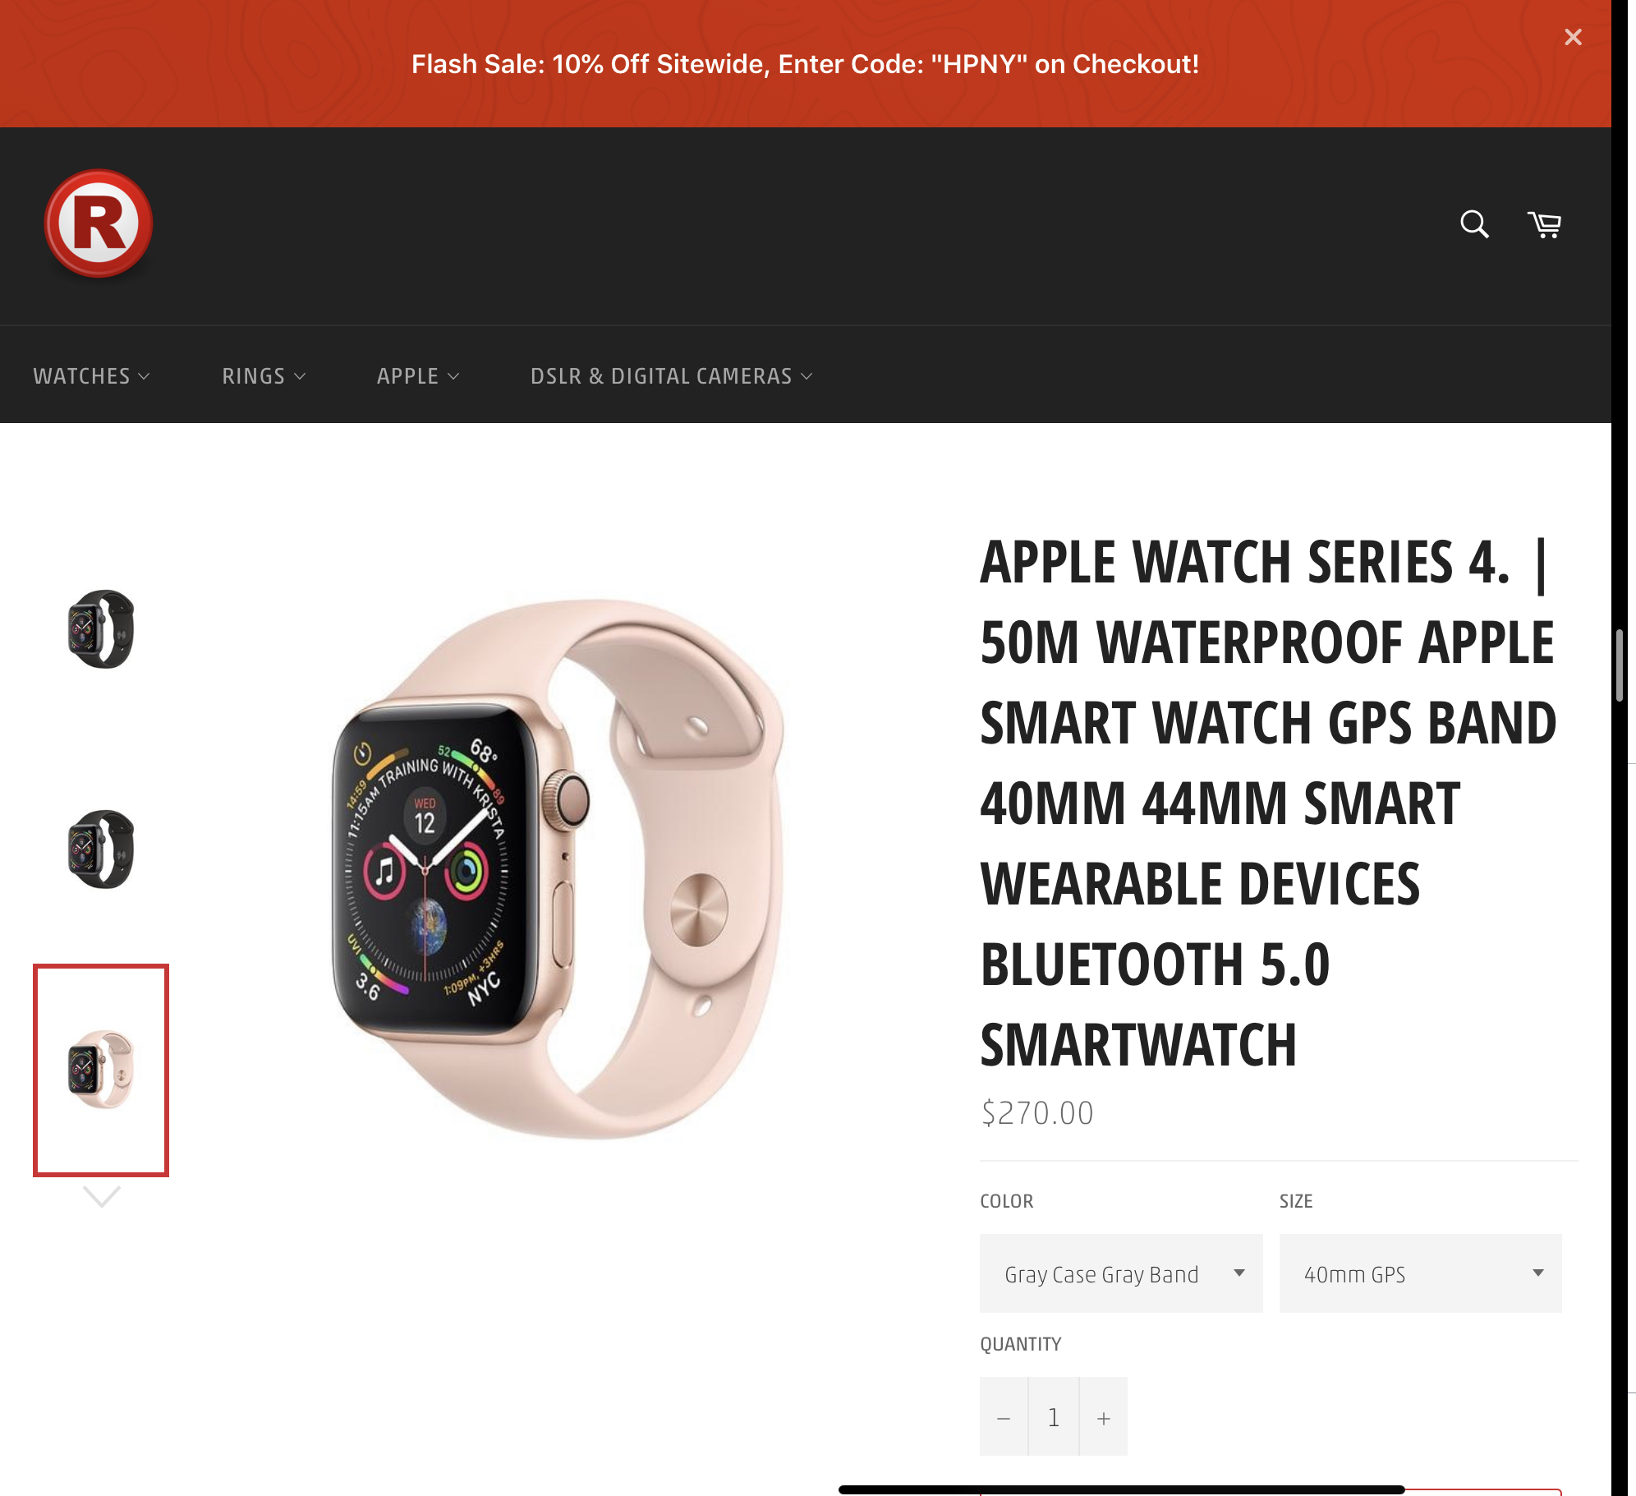Increase quantity with the plus button

1104,1417
